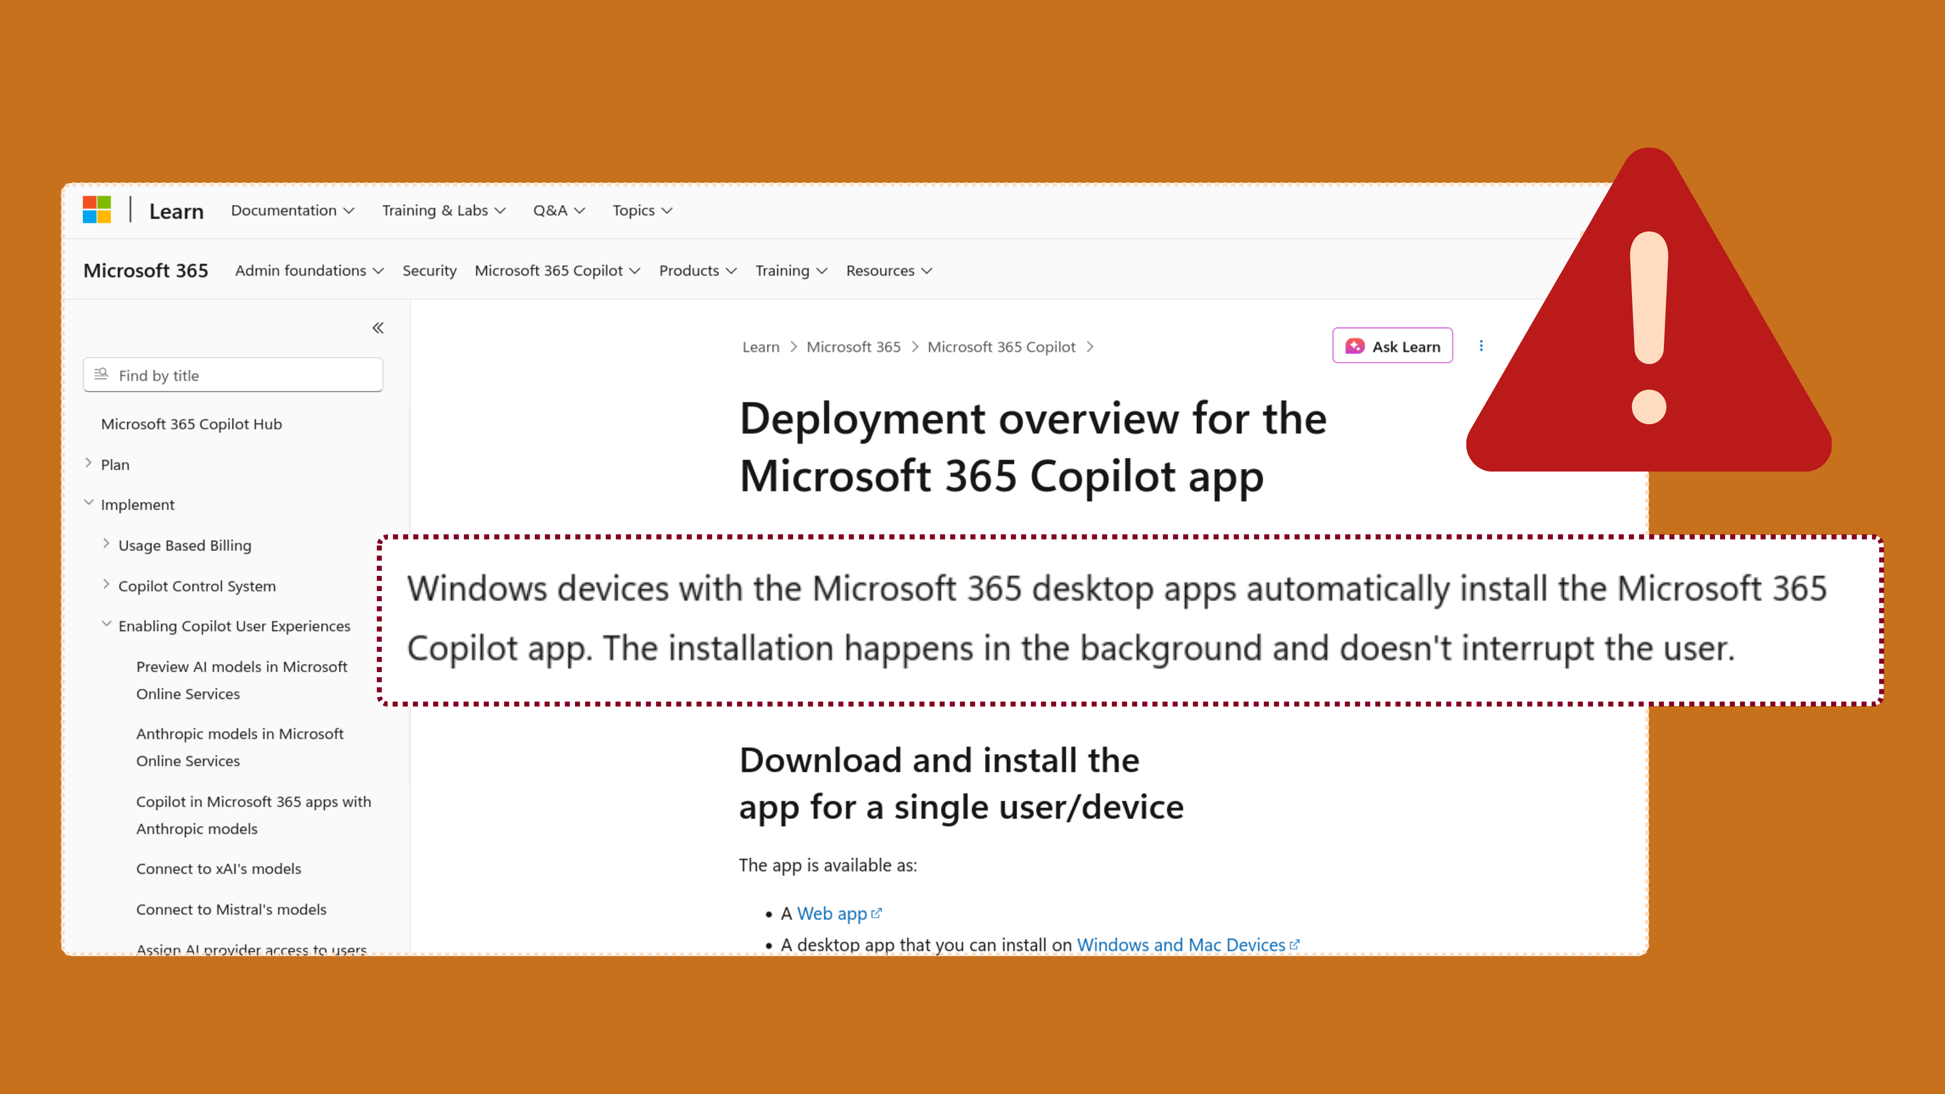Image resolution: width=1945 pixels, height=1094 pixels.
Task: Open Microsoft 365 Copilot Hub in sidebar
Action: (192, 424)
